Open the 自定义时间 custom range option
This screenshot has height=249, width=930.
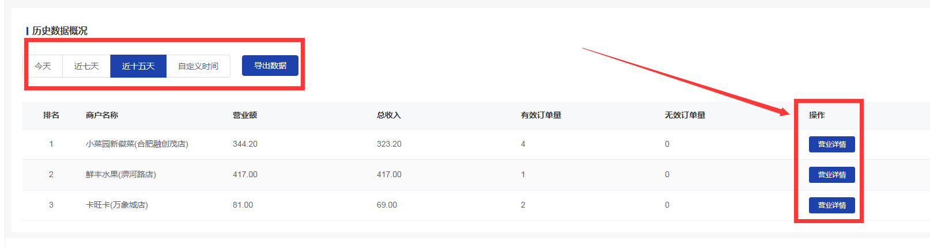tap(198, 66)
